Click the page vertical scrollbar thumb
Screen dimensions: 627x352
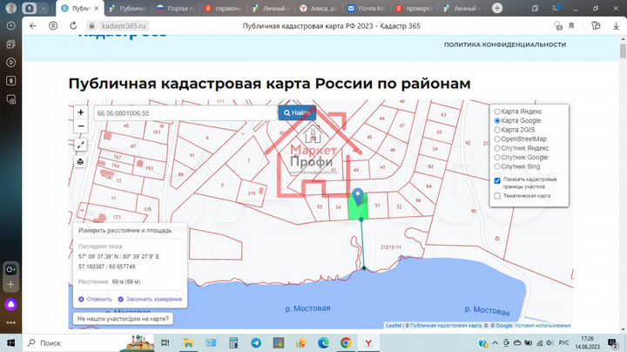point(623,51)
